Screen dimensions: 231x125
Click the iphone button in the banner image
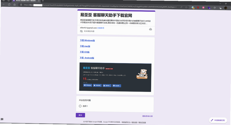click(107, 86)
